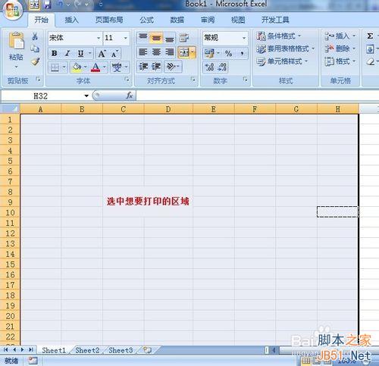
Task: Click the Increase Decimal icon
Action: (209, 67)
